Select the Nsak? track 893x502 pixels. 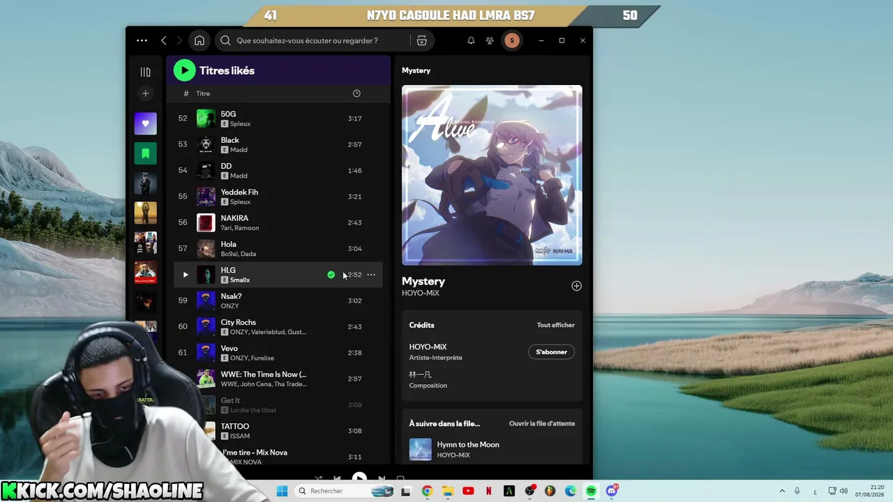click(278, 301)
